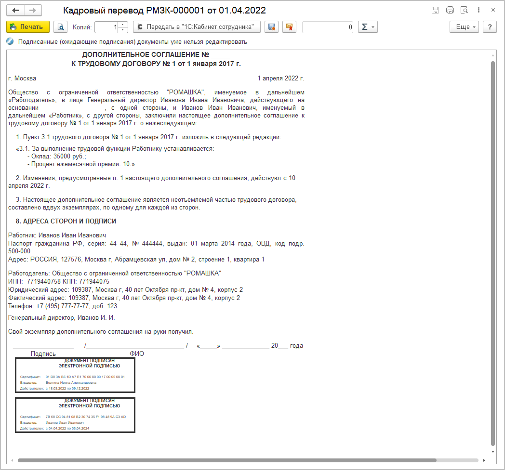505x470 pixels.
Task: Click send by email with signature icon
Action: tap(289, 26)
